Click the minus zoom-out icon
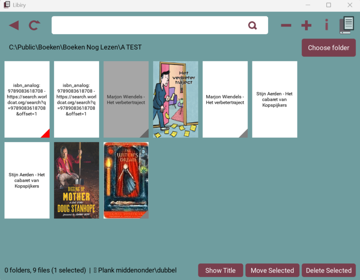 click(x=286, y=25)
